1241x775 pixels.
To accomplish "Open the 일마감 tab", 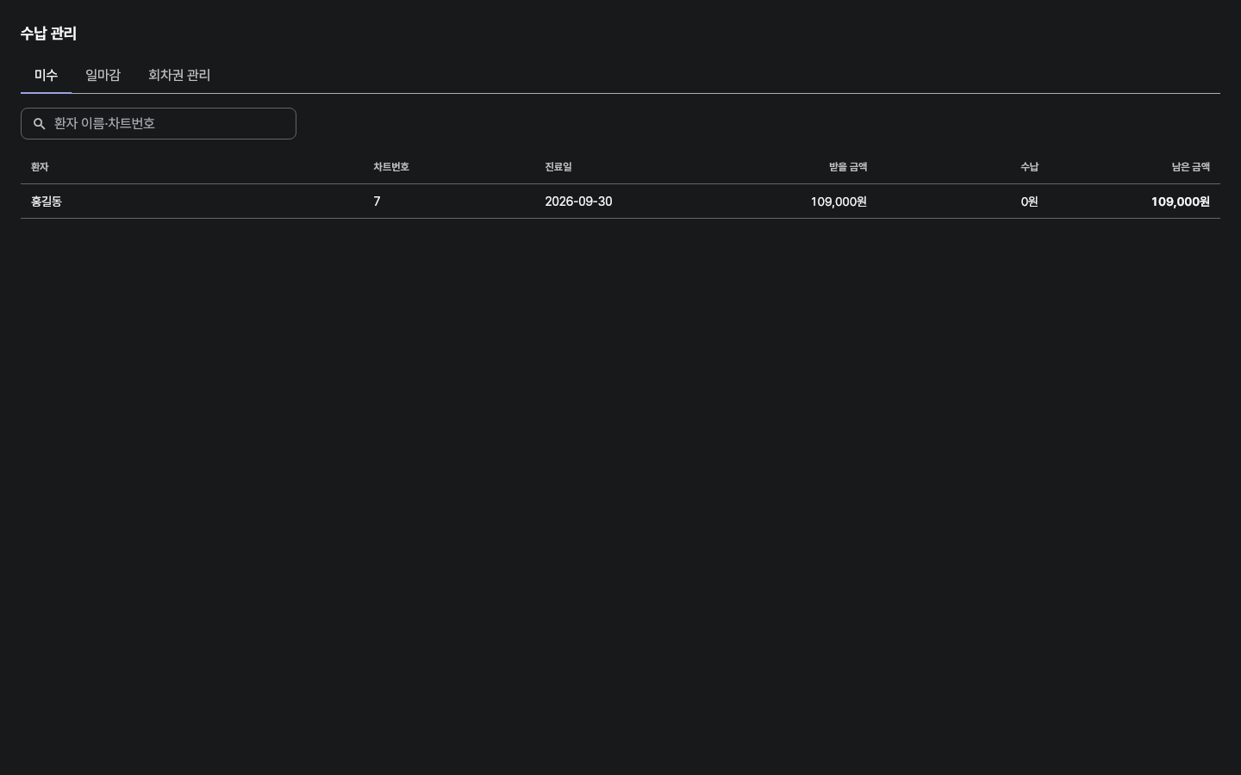I will tap(103, 75).
